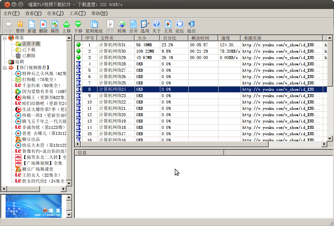Image resolution: width=334 pixels, height=226 pixels.
Task: Sort by the 大小 column header
Action: [x=147, y=38]
